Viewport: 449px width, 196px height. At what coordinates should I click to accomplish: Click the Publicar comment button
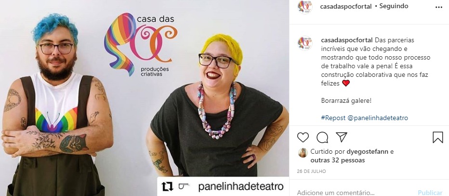430,193
